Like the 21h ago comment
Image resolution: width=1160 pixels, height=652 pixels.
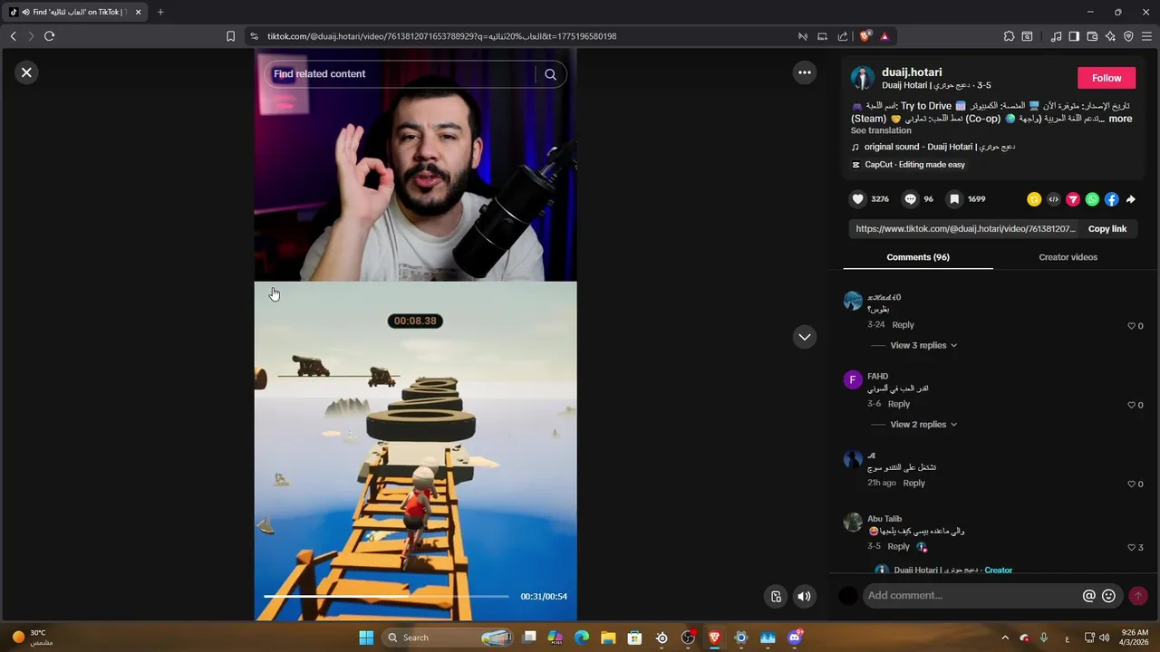click(1131, 484)
